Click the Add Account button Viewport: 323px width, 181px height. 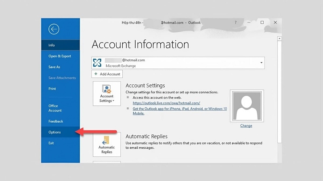107,74
